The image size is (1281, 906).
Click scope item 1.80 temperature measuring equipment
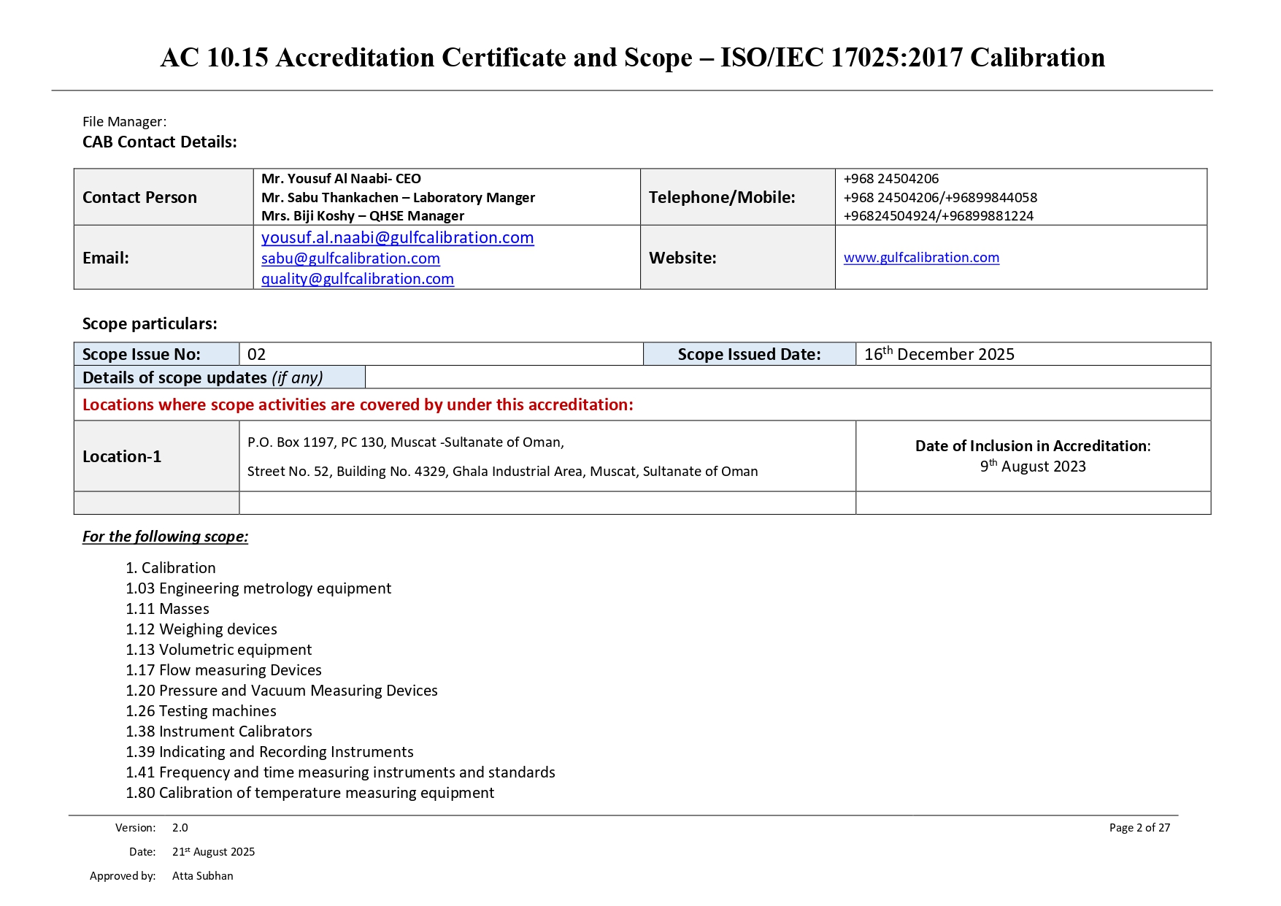click(x=309, y=792)
